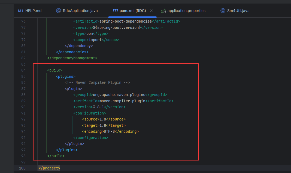Switch to the application.properties tab

click(x=186, y=11)
